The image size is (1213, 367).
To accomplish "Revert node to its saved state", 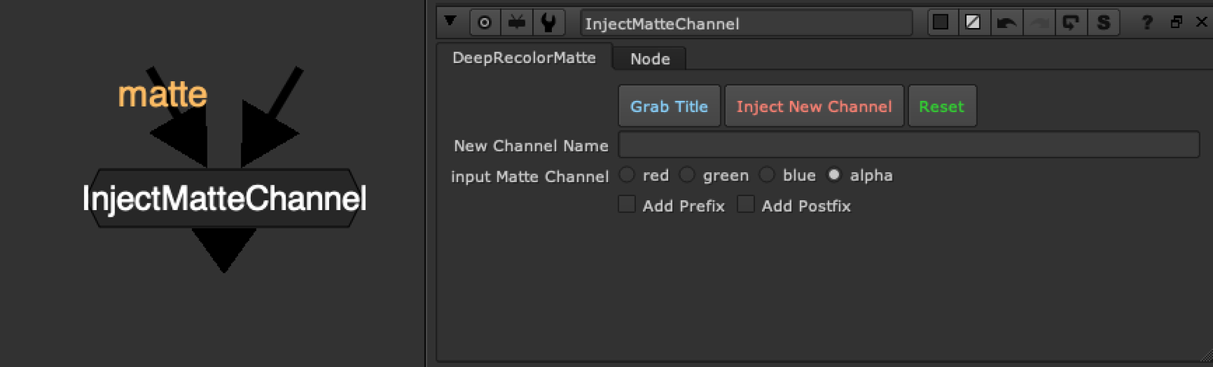I will click(x=1070, y=23).
